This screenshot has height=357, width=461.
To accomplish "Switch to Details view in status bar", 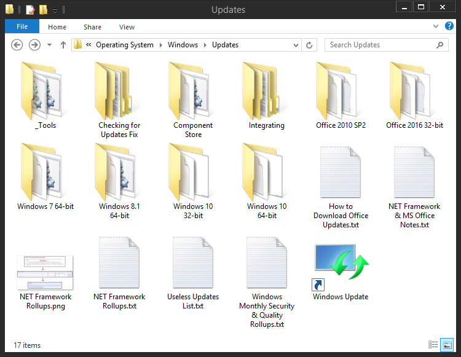I will click(433, 344).
